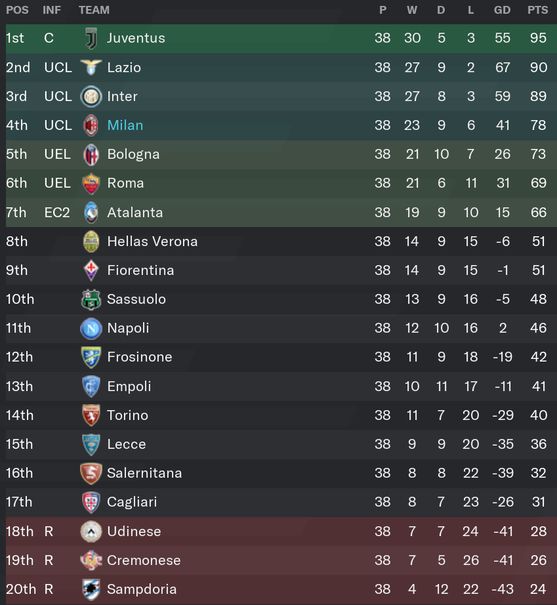Click the POS column header
Viewport: 557px width, 605px height.
(x=17, y=10)
